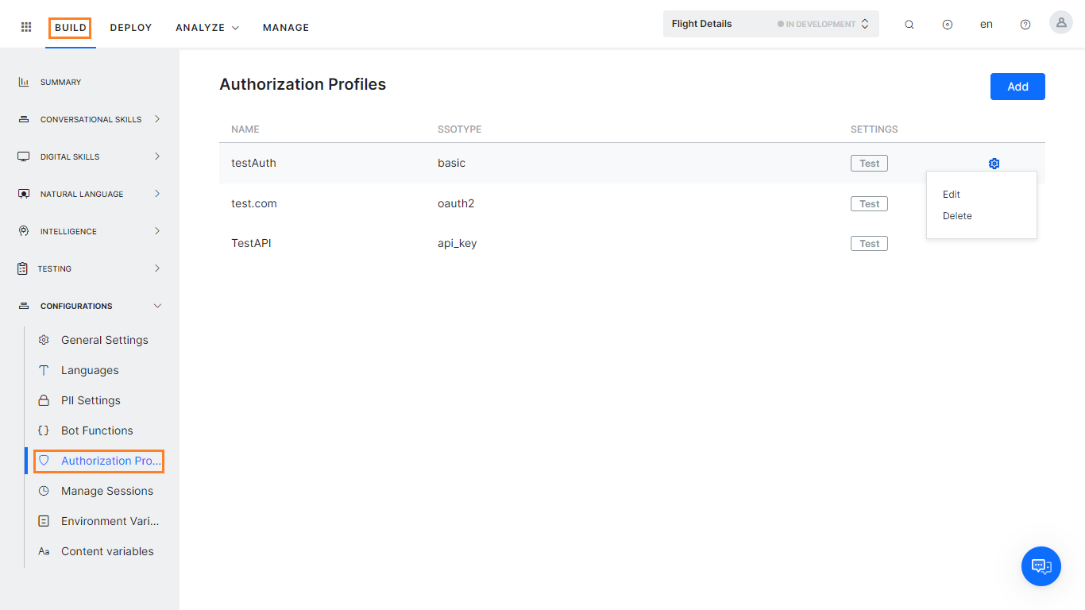This screenshot has height=610, width=1085.
Task: Open the apps grid icon top-left
Action: pos(25,26)
